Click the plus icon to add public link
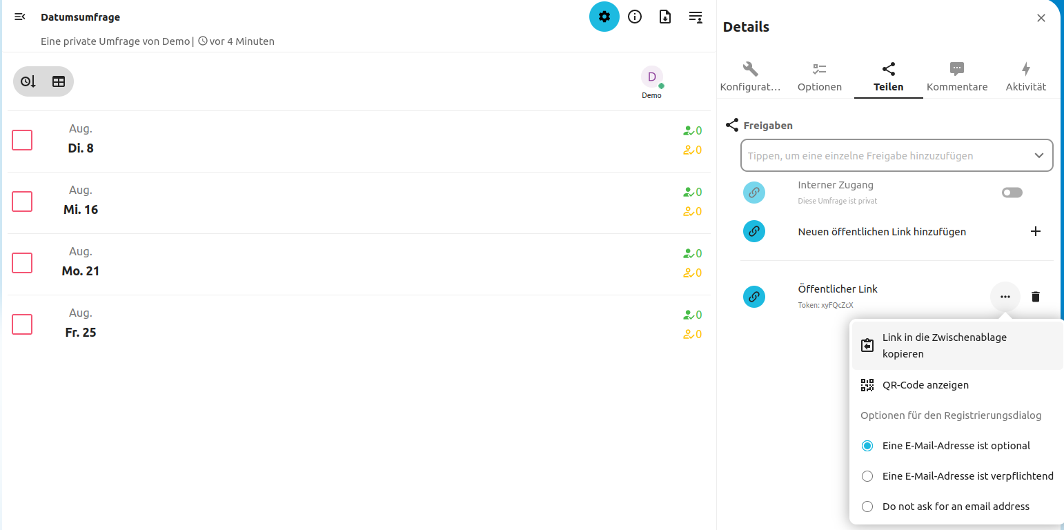The image size is (1064, 530). [x=1035, y=231]
